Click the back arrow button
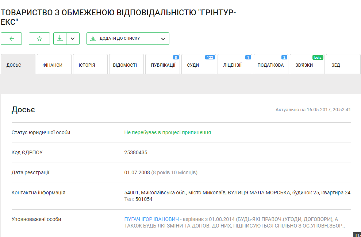Viewport: 361px width, 237px height. click(x=11, y=39)
